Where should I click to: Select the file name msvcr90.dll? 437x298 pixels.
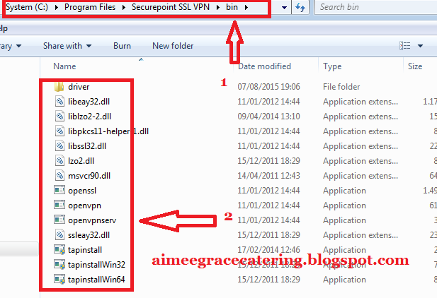point(89,175)
